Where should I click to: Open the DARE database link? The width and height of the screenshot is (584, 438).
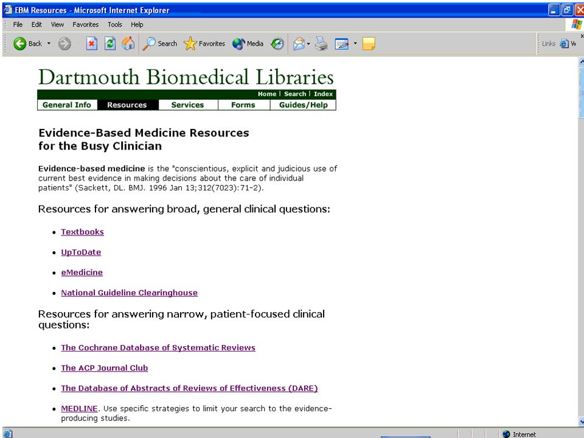click(189, 388)
